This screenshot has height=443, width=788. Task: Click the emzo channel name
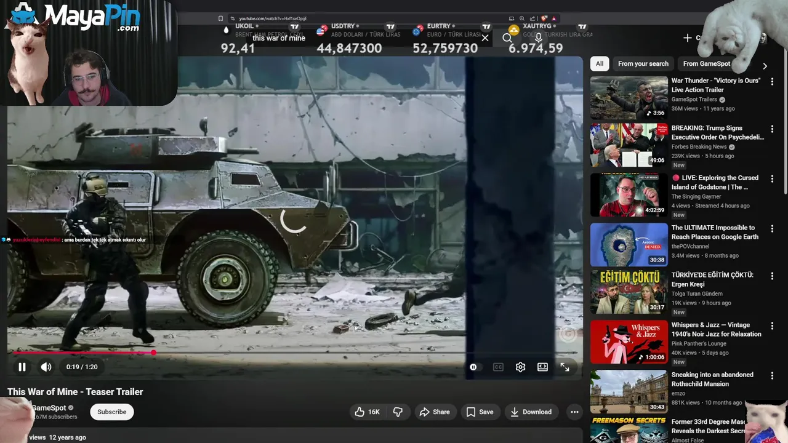click(x=679, y=394)
